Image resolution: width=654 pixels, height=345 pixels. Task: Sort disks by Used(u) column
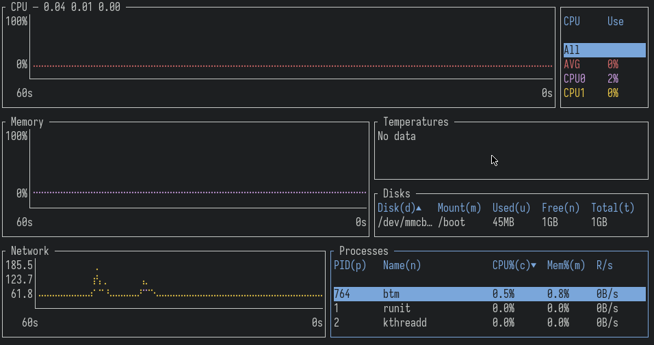tap(511, 208)
